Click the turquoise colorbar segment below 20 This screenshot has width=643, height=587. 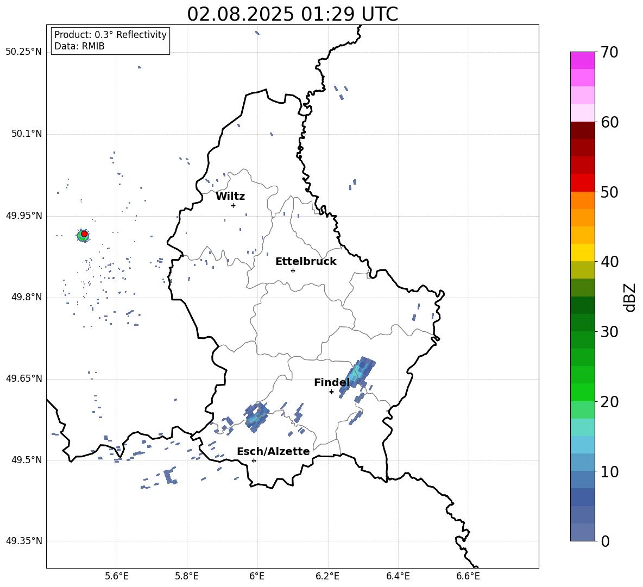pyautogui.click(x=582, y=427)
